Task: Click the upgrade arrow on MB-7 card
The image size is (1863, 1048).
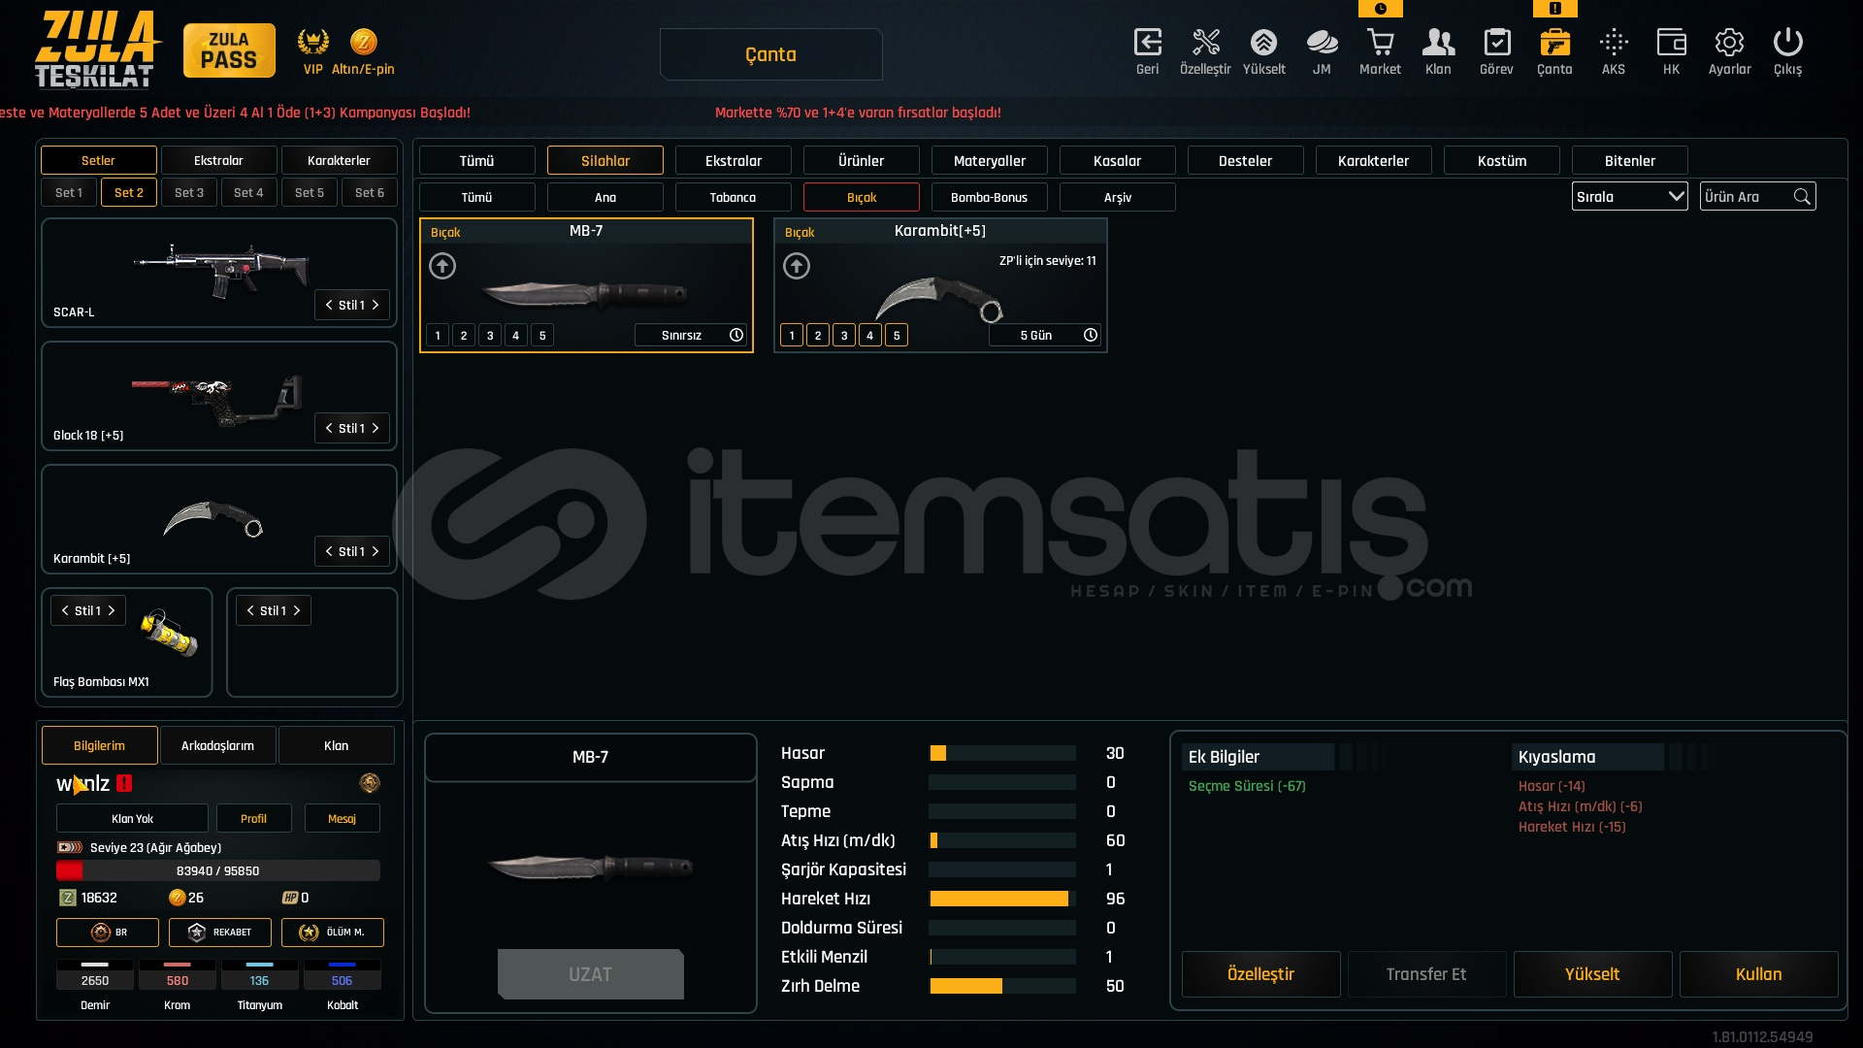Action: tap(442, 266)
